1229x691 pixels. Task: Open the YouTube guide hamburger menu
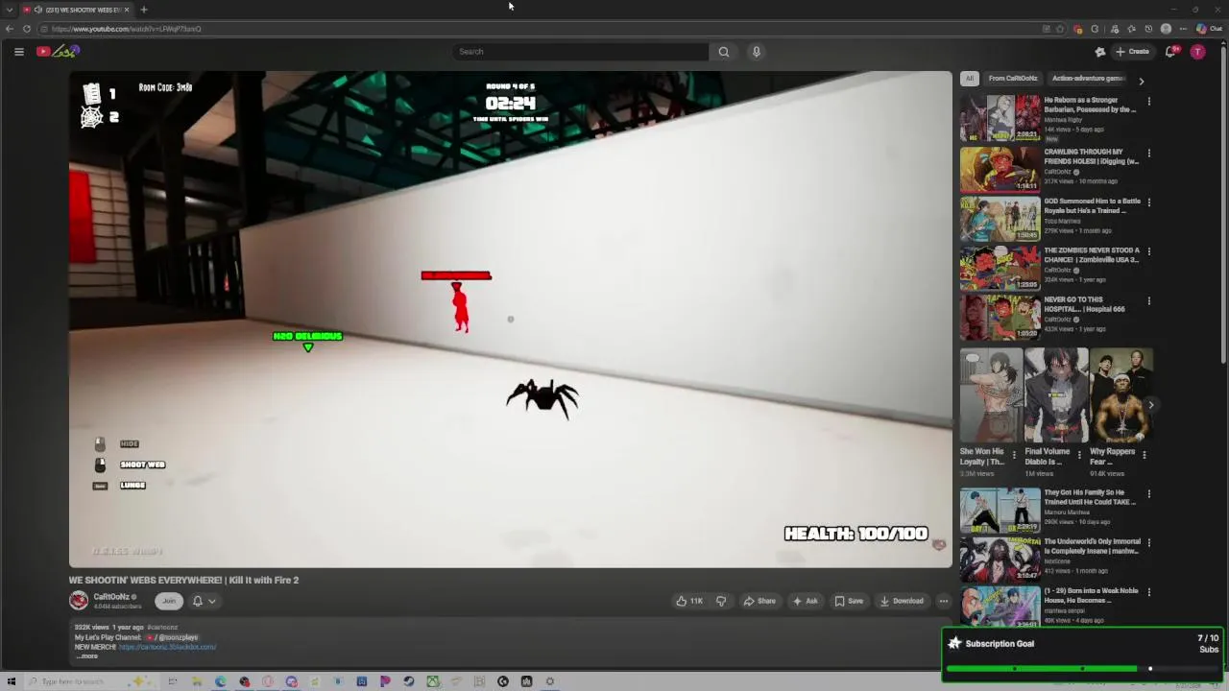(x=18, y=52)
